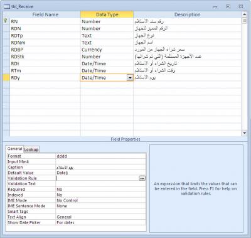Click the Format property value dddd
The width and height of the screenshot is (251, 238).
[100, 156]
